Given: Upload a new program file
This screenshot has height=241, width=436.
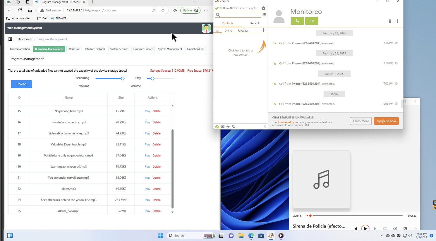Looking at the screenshot, I should click(21, 84).
